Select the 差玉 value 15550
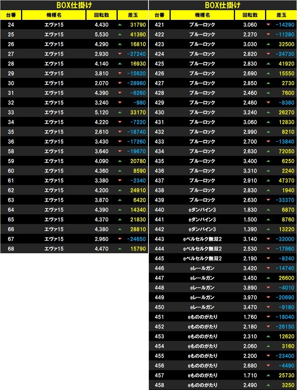Image resolution: width=297 pixels, height=390 pixels. click(286, 74)
